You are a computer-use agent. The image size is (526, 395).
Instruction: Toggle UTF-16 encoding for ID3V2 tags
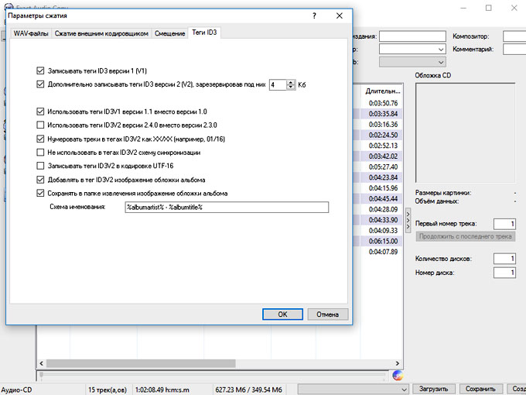tap(41, 166)
